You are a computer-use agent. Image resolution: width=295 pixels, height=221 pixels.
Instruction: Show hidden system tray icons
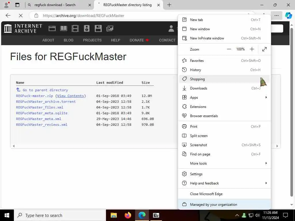237,215
